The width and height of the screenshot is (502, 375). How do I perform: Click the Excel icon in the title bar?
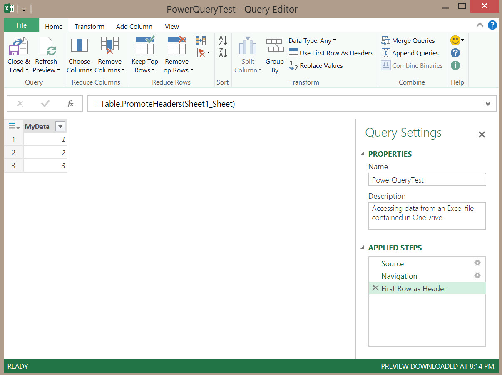pos(10,8)
